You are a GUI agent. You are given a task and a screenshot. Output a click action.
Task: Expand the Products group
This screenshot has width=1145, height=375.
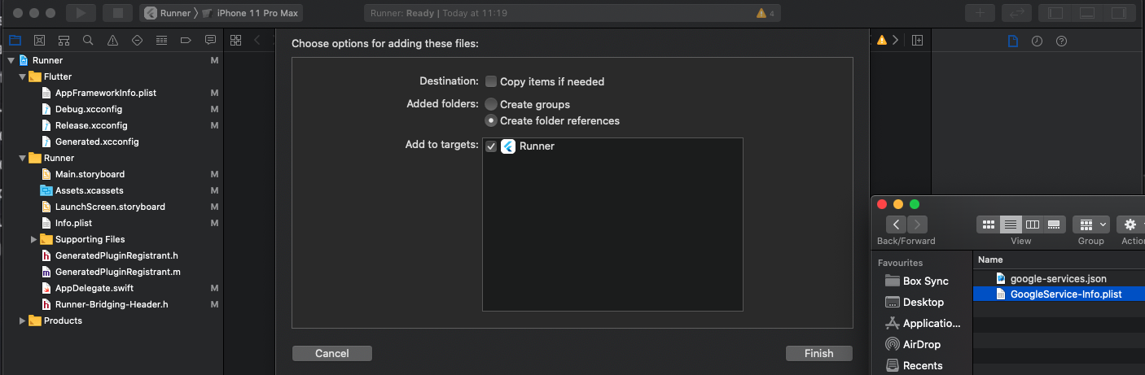[22, 320]
